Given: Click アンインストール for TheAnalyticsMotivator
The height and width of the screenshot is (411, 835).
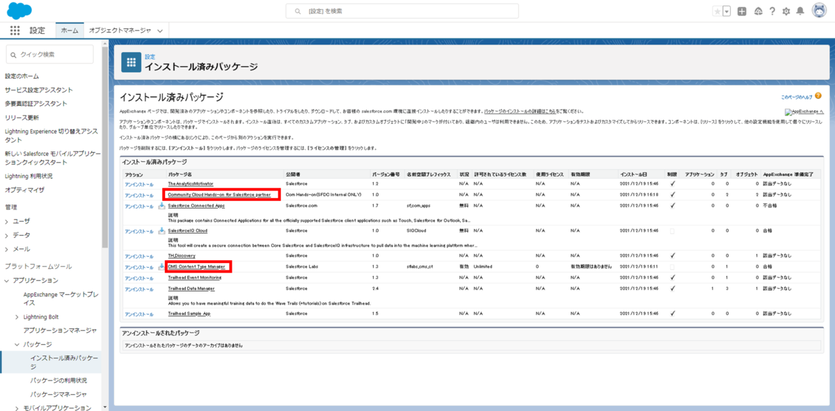Looking at the screenshot, I should coord(139,184).
